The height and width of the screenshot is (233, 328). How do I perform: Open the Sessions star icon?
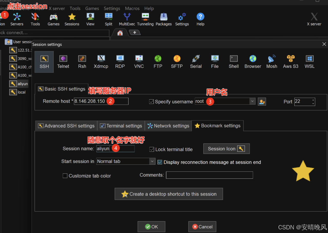tap(72, 20)
